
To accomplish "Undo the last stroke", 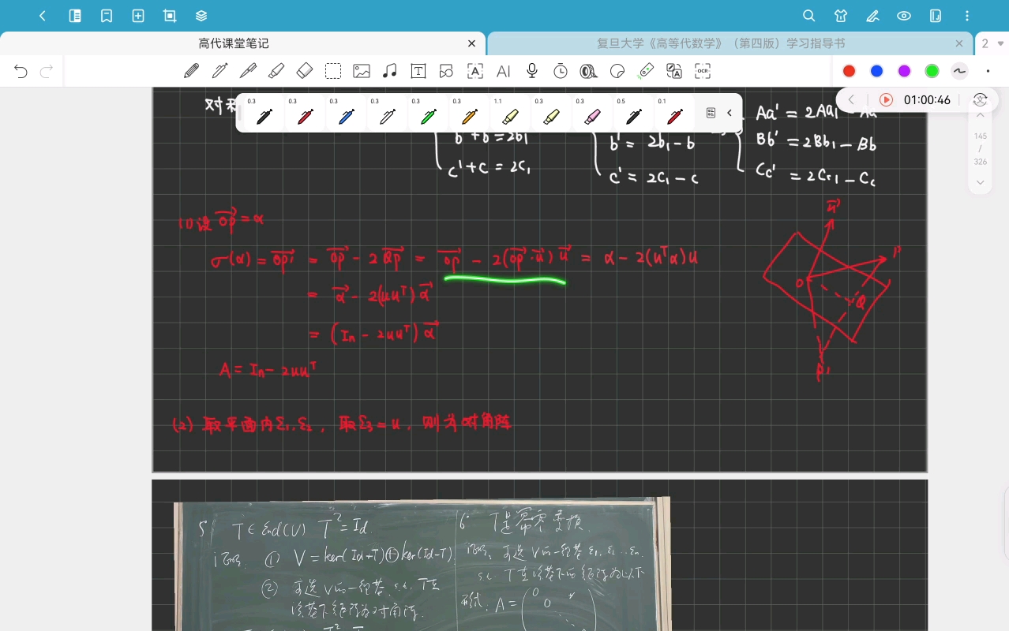I will tap(21, 72).
